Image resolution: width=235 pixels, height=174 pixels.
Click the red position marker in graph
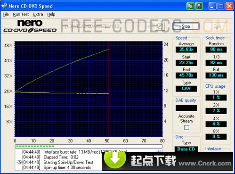coord(109,89)
